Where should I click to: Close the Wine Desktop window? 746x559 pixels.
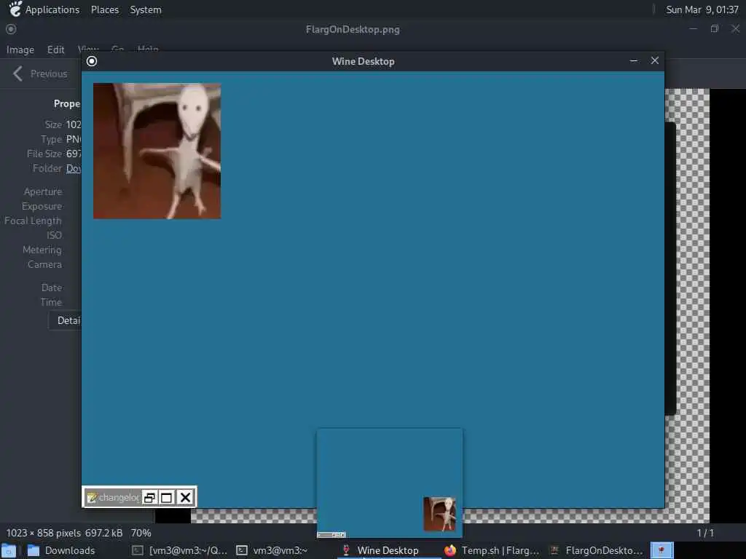tap(655, 60)
